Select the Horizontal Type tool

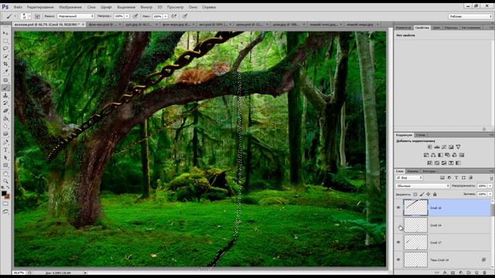click(5, 150)
